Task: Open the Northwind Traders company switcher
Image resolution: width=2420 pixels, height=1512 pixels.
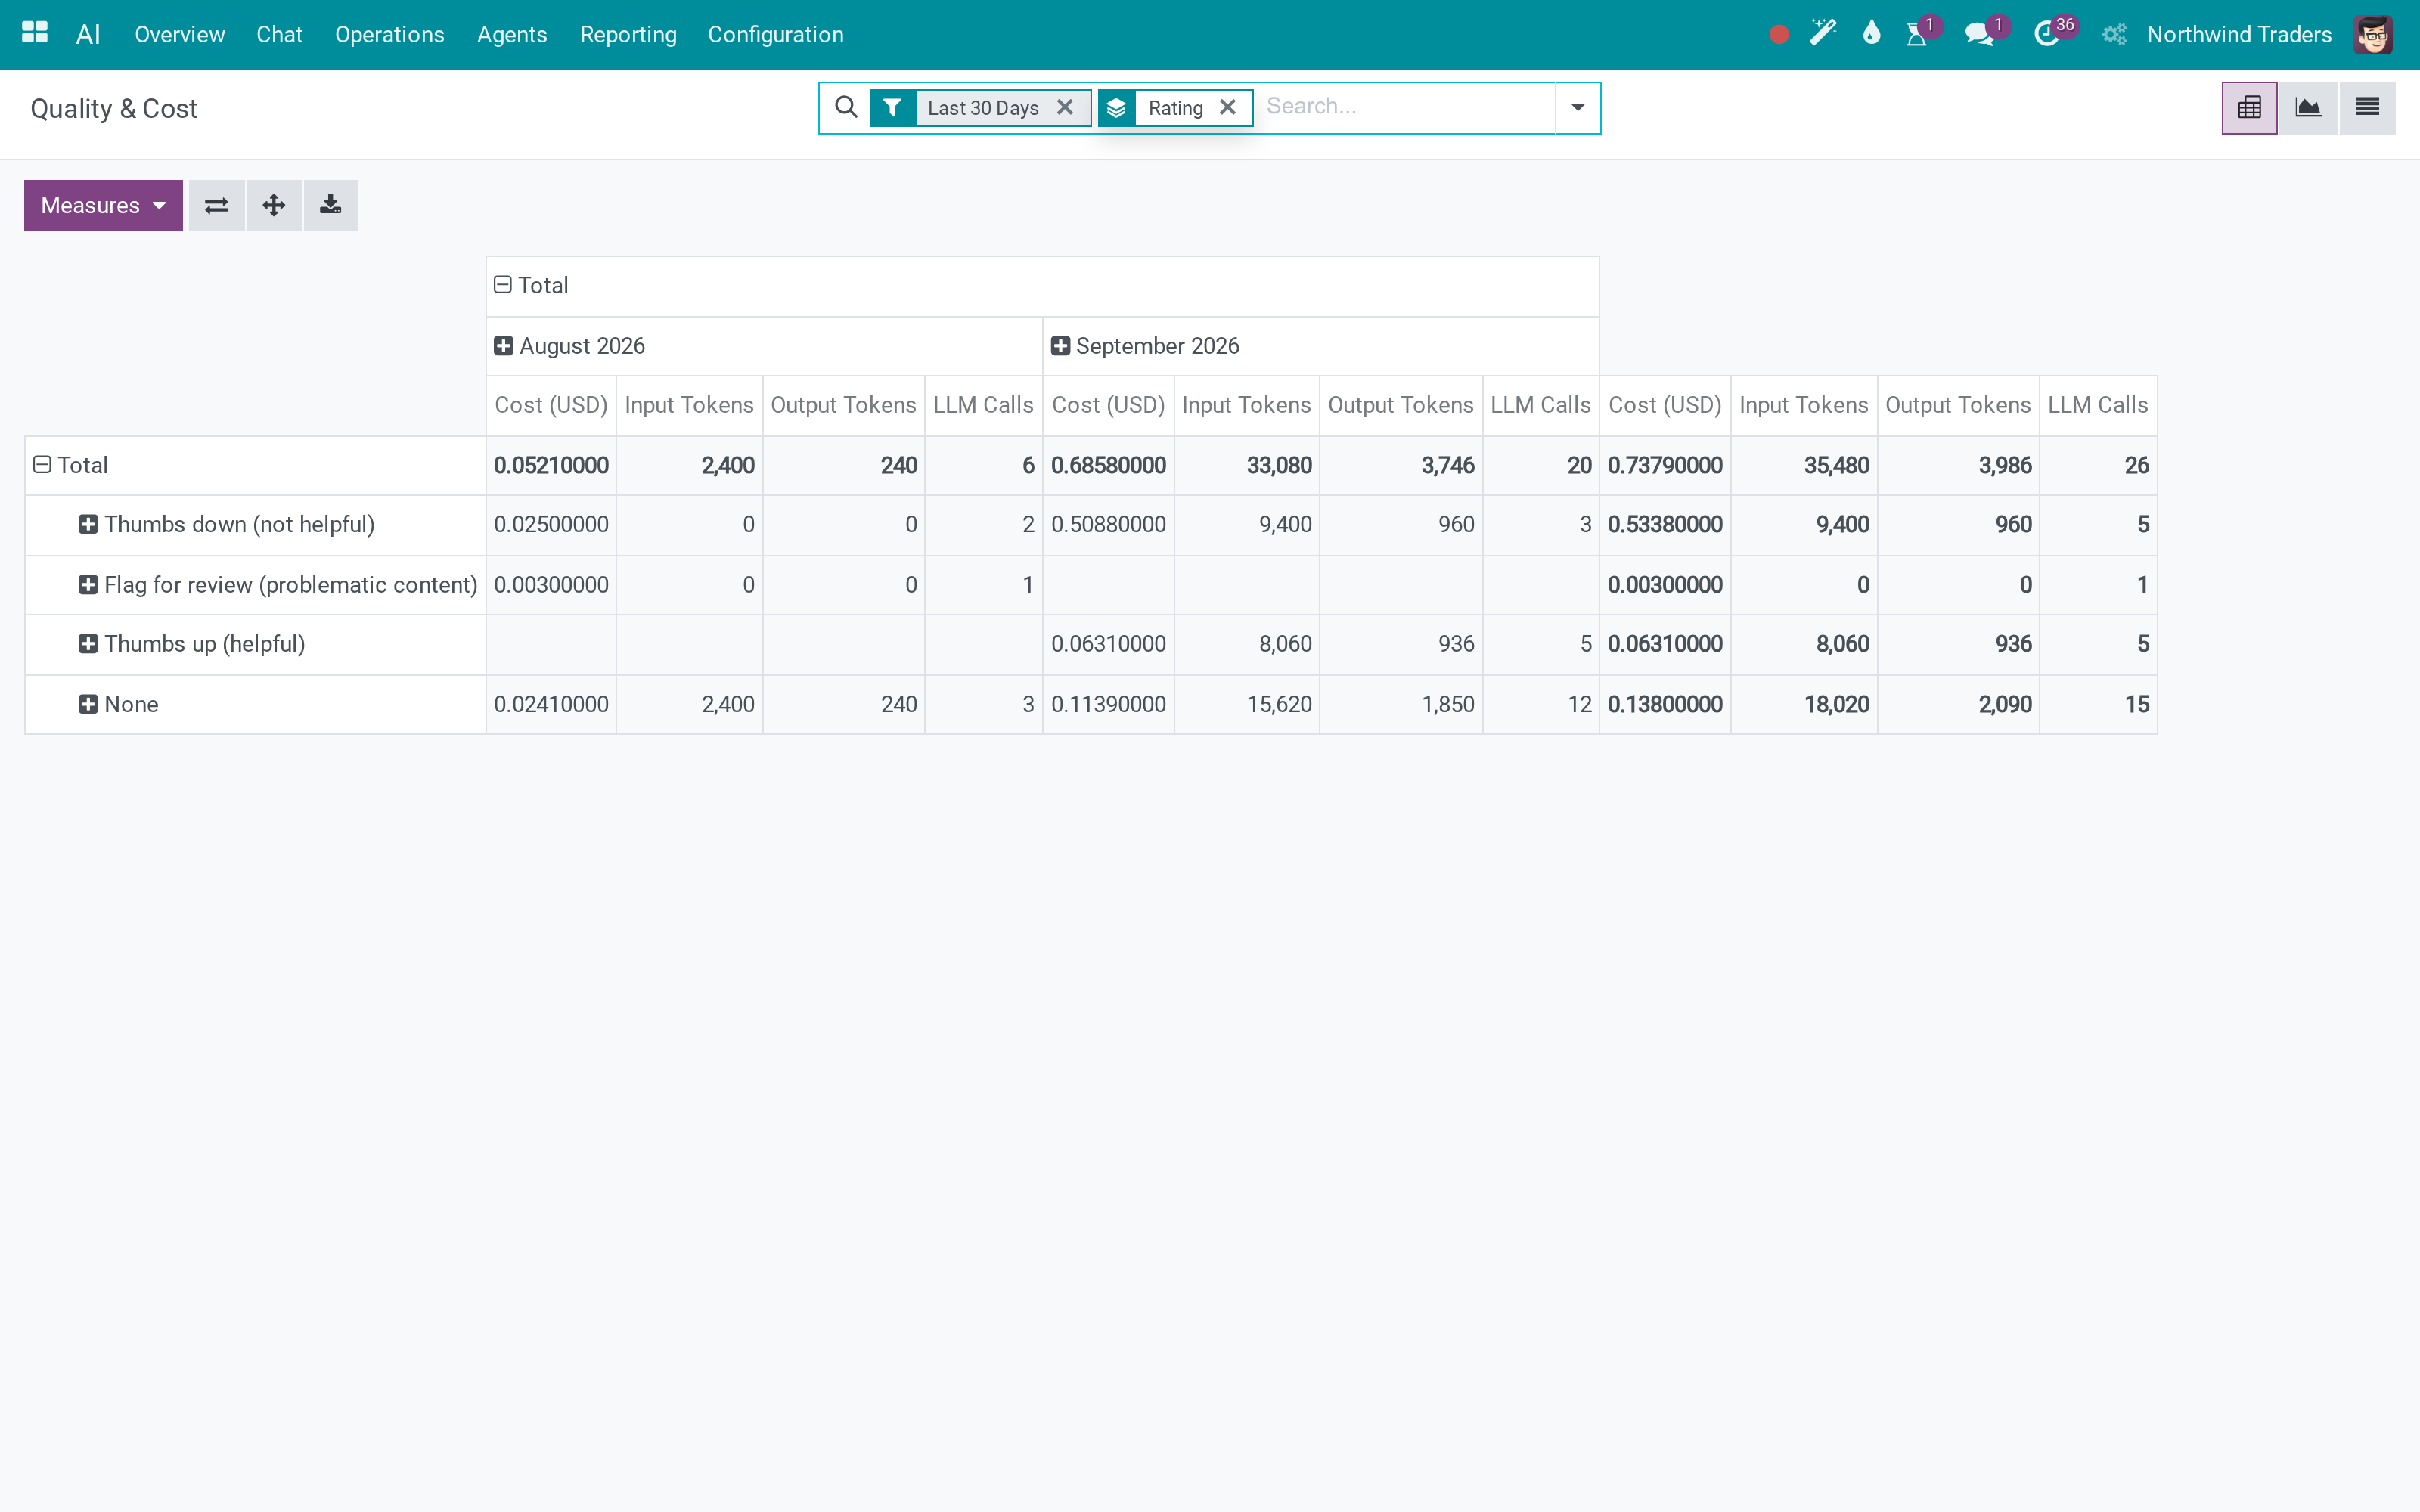Action: [x=2239, y=34]
